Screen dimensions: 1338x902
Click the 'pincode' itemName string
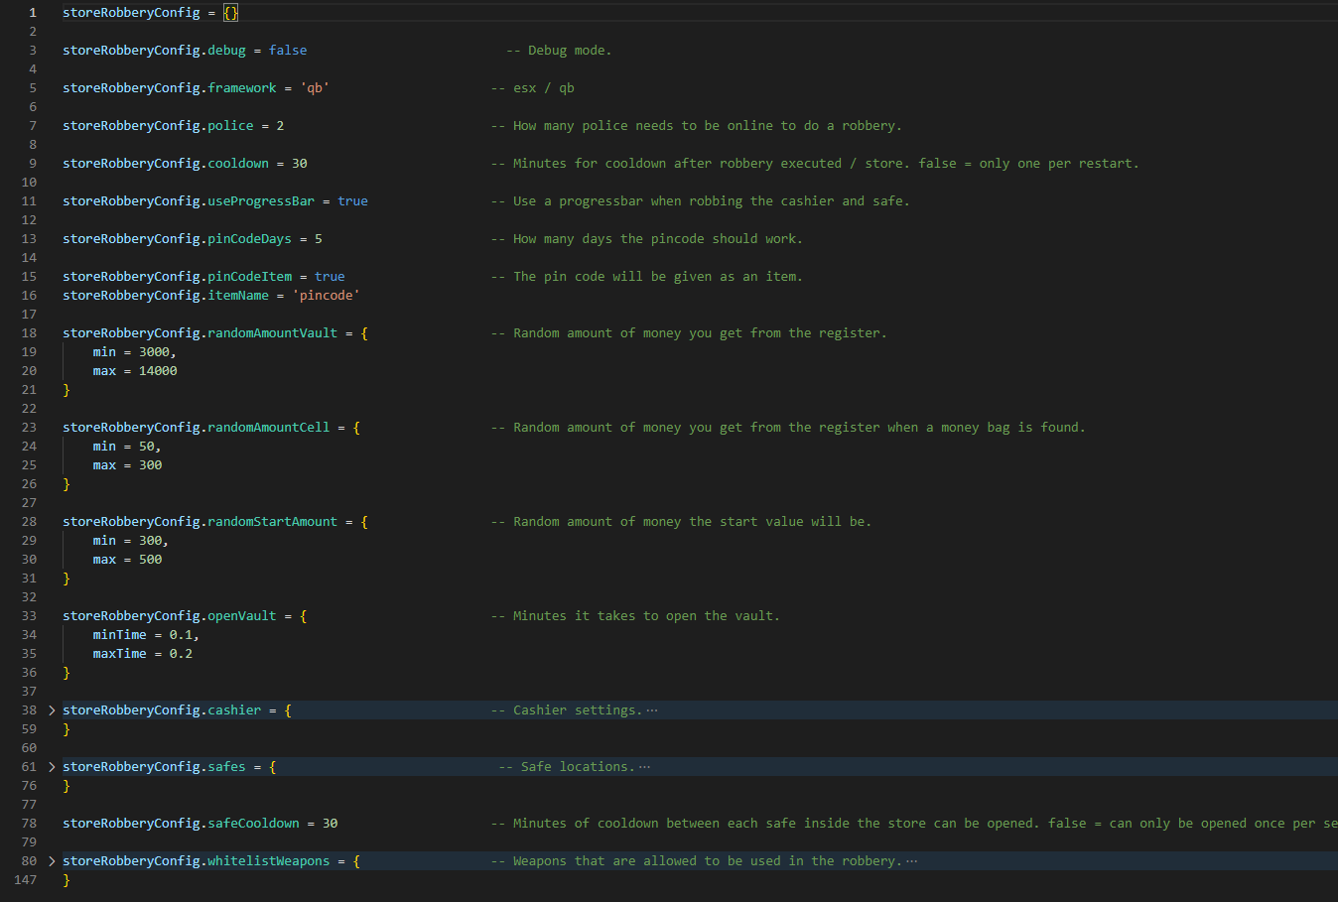click(326, 296)
